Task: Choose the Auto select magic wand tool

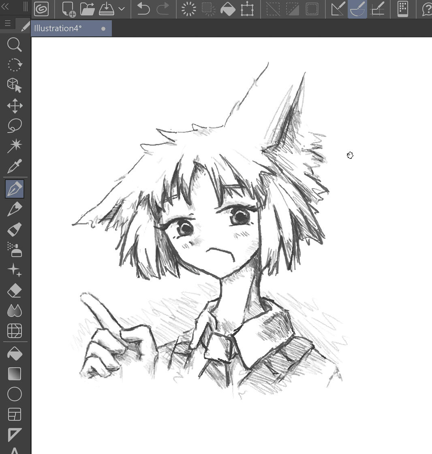Action: [x=15, y=146]
